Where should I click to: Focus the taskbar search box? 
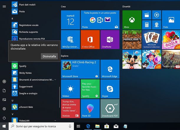(x=41, y=126)
